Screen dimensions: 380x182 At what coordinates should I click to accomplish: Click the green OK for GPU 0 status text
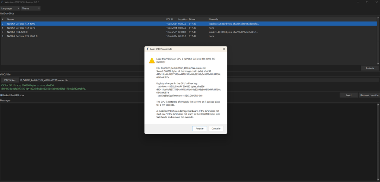[44, 87]
